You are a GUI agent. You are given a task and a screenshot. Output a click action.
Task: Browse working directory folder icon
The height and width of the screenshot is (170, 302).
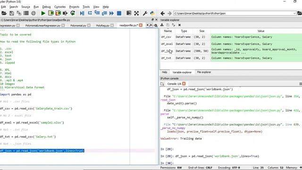(300, 13)
